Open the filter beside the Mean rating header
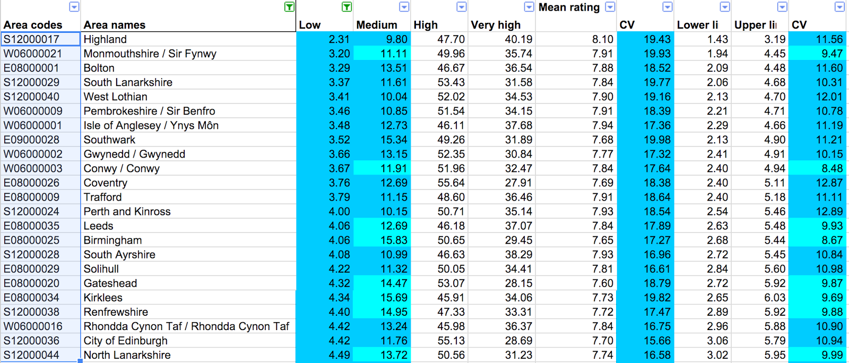849x363 pixels. coord(610,7)
